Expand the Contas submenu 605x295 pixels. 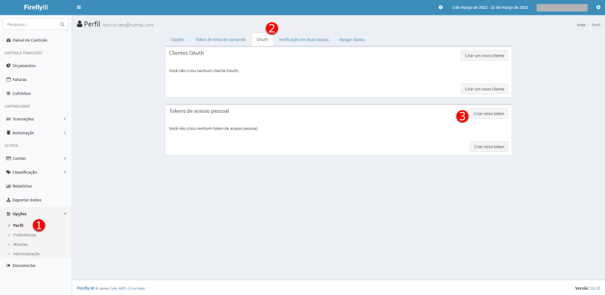[x=35, y=158]
